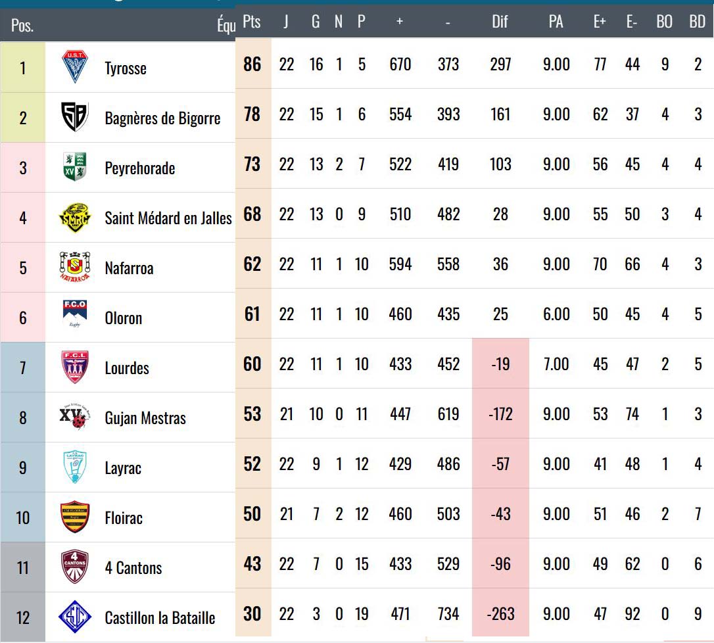Sort table by Pts column header
The image size is (714, 643).
[x=252, y=22]
